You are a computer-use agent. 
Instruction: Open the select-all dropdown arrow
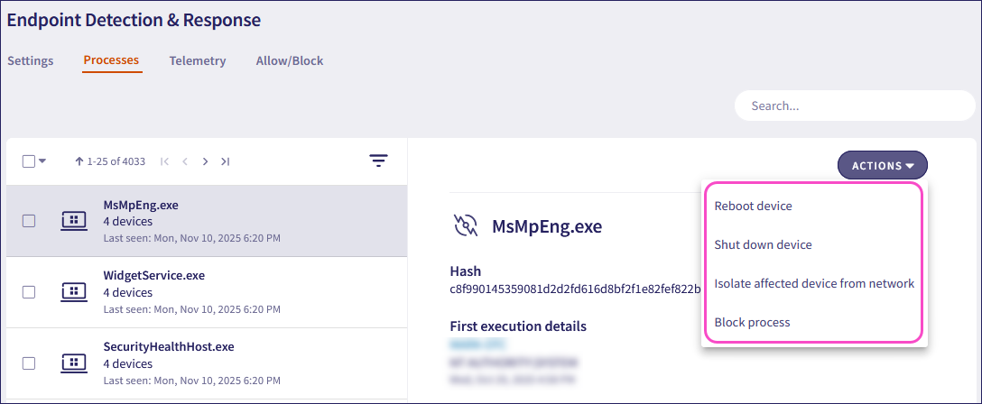point(42,161)
